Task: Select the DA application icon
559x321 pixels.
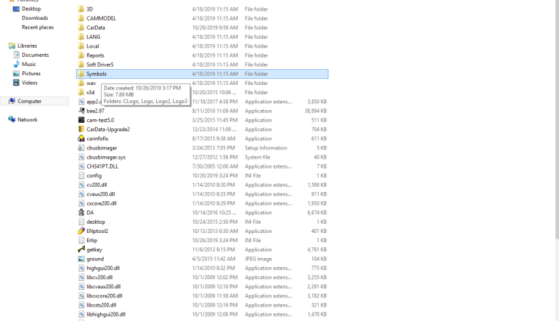Action: click(81, 212)
